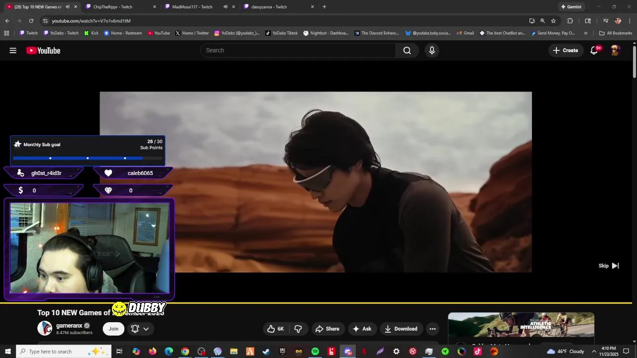Open Chrome profile avatar
This screenshot has width=637, height=358.
[618, 21]
